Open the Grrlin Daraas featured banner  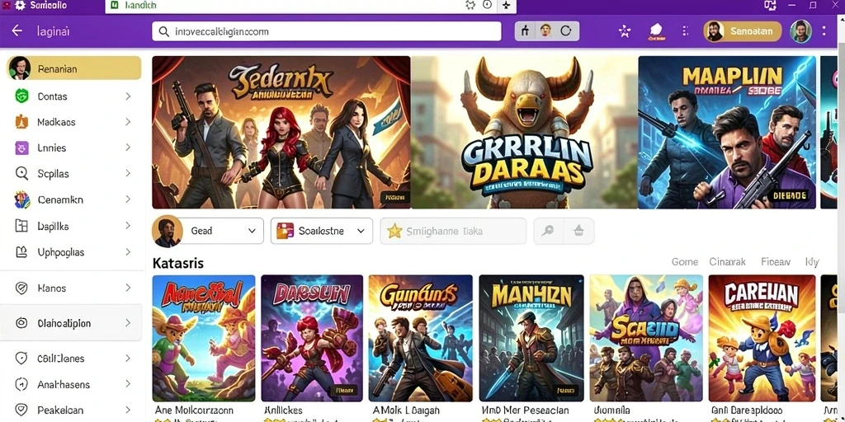pos(524,133)
